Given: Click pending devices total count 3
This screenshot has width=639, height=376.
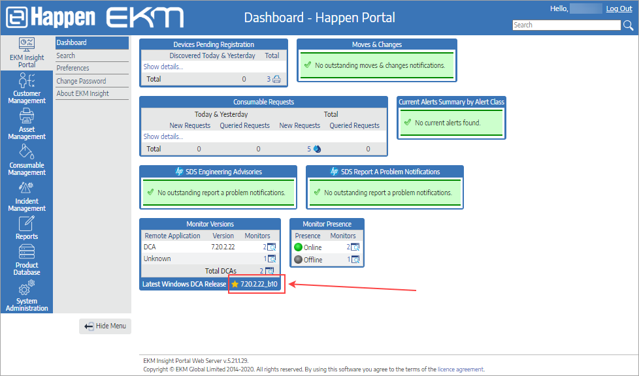Looking at the screenshot, I should click(269, 79).
